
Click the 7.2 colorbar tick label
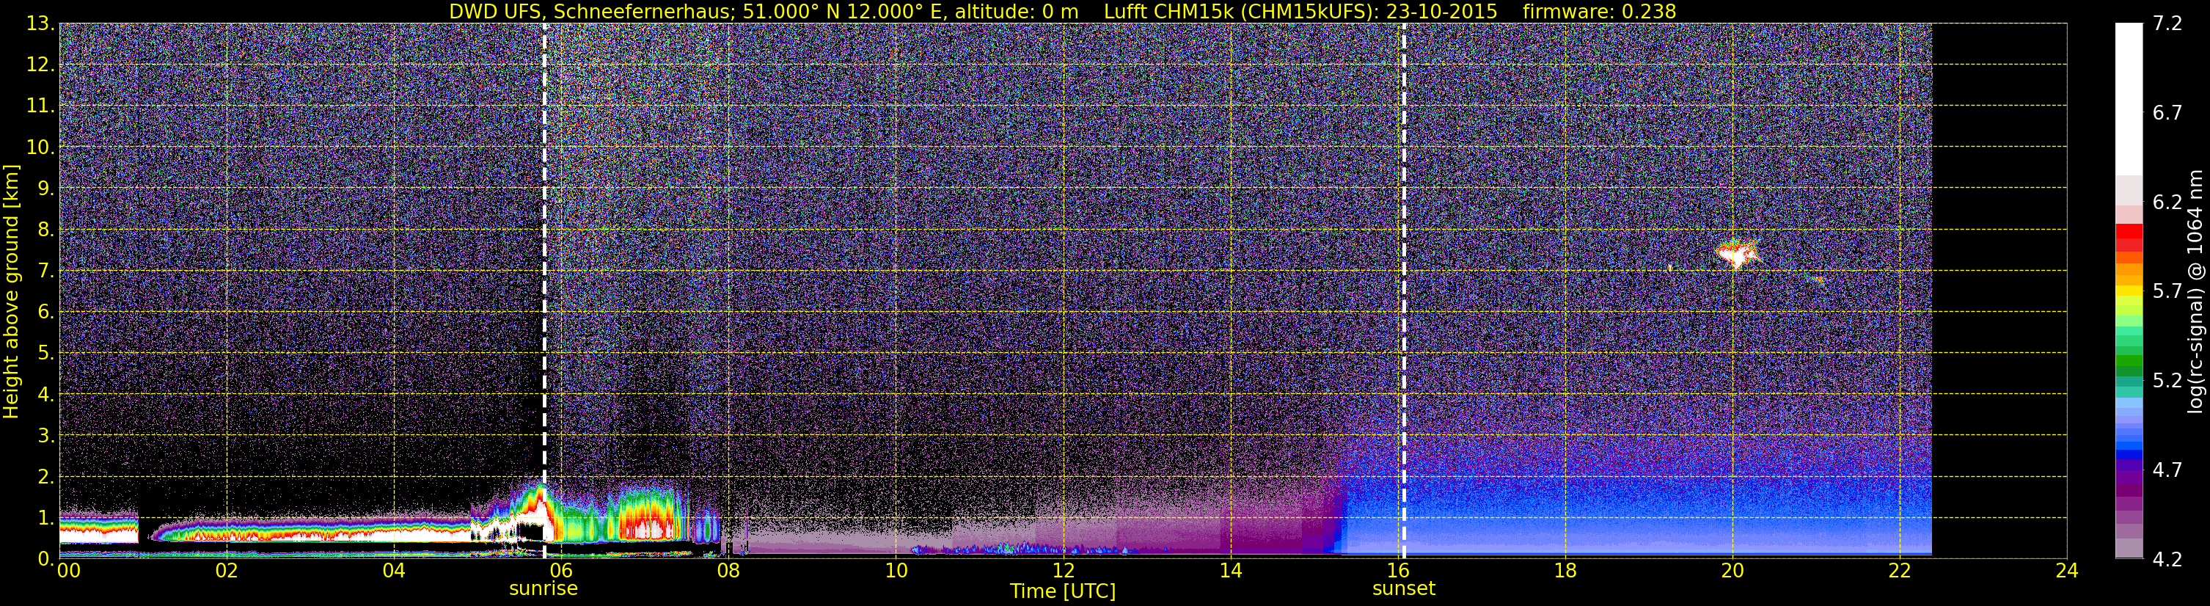point(2167,23)
